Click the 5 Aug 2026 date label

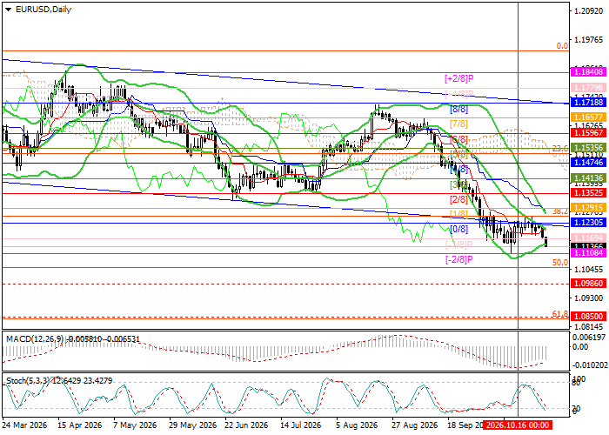[x=357, y=425]
